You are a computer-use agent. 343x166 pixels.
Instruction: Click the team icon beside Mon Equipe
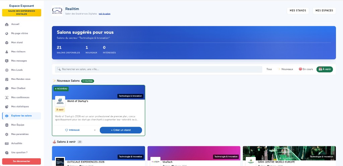coord(7,125)
